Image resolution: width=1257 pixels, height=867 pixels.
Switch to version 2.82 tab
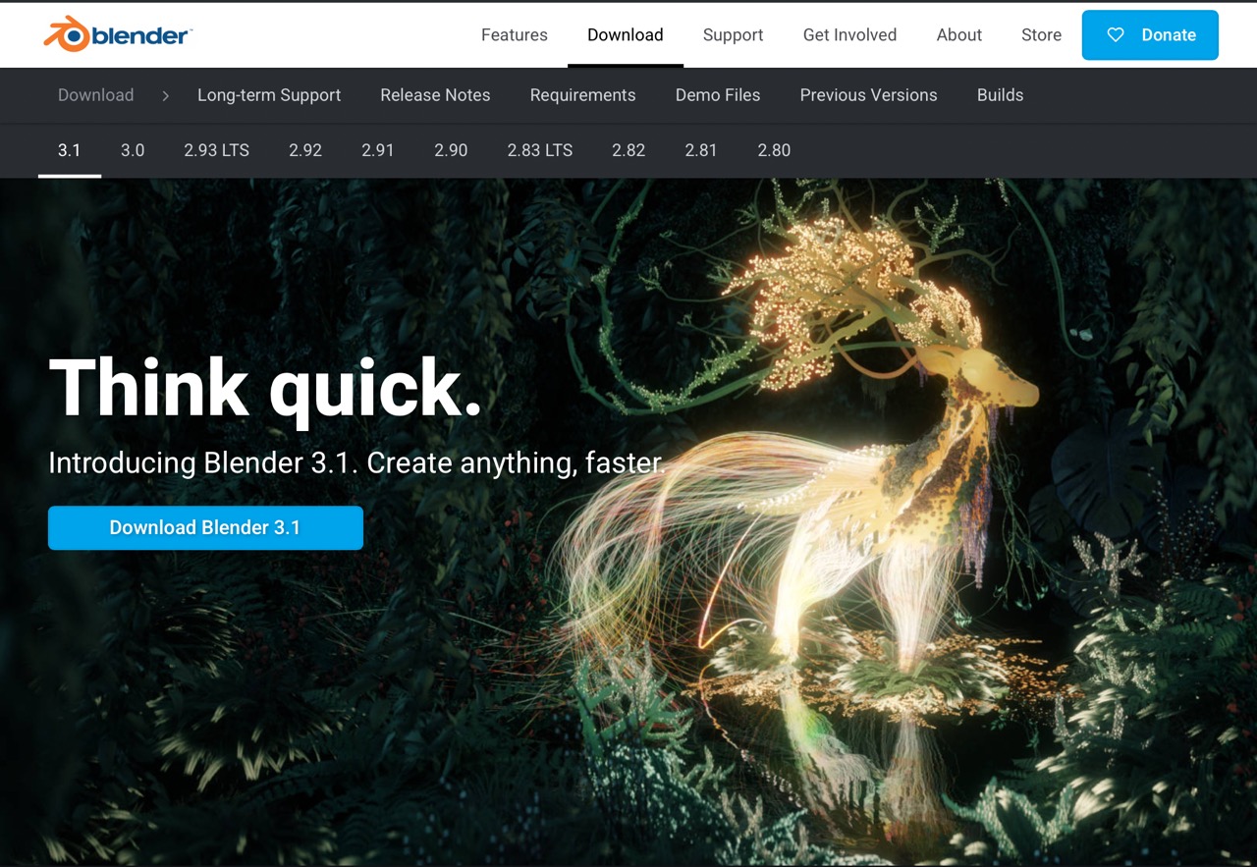[628, 150]
